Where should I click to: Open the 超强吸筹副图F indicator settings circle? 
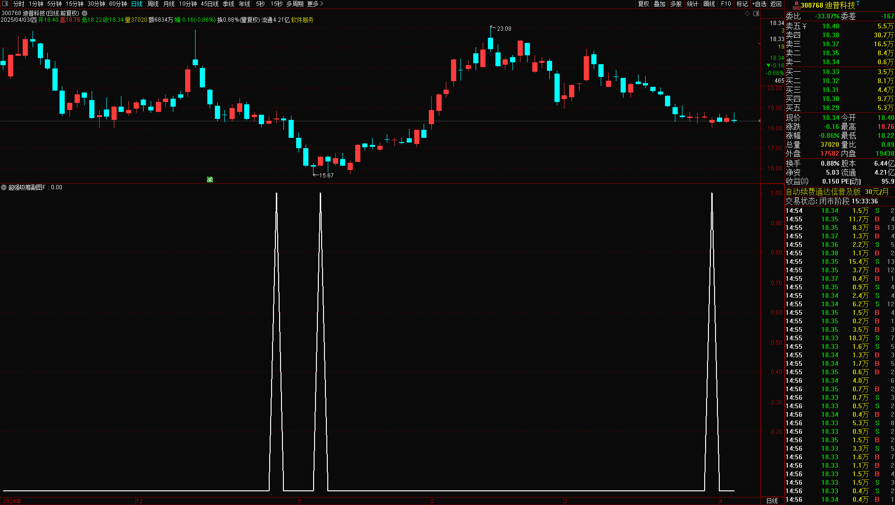pyautogui.click(x=4, y=187)
